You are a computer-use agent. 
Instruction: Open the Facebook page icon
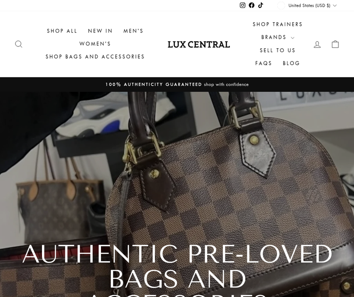point(252,5)
